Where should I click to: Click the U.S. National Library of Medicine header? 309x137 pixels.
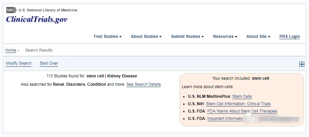48,10
